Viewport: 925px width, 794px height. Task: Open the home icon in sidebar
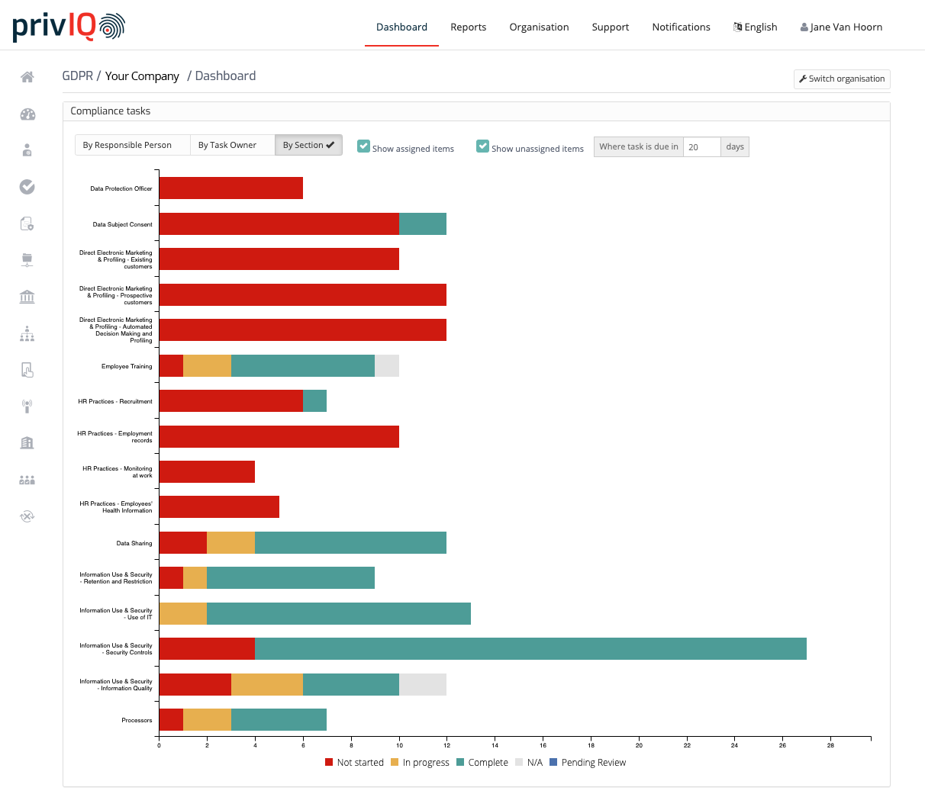point(27,77)
